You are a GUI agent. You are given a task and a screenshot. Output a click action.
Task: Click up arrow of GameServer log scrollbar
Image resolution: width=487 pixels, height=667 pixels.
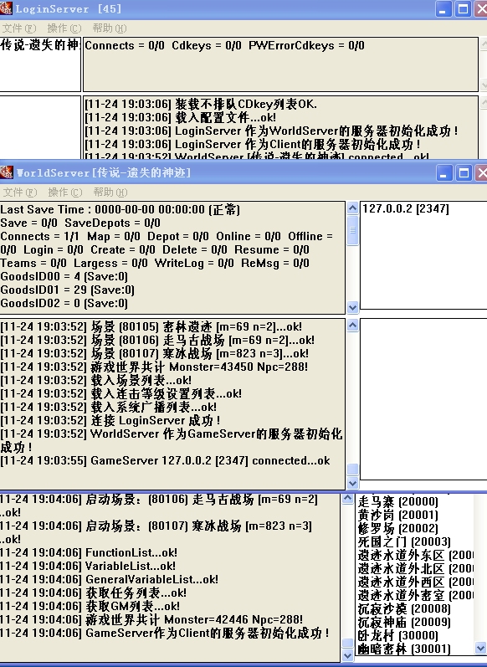[347, 499]
